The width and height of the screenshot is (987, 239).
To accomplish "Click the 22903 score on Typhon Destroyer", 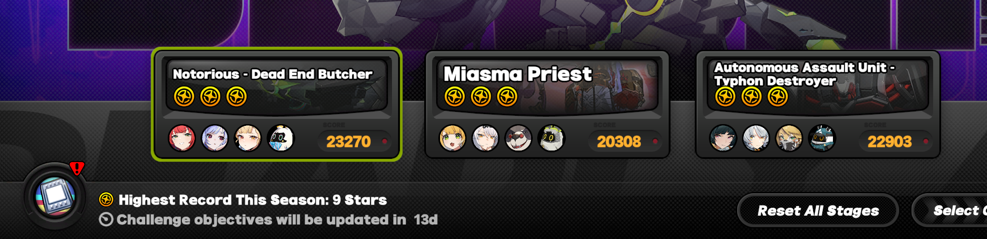I will (889, 142).
